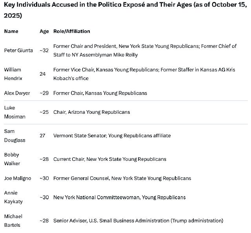Click "Chair, Arizona Young Republicans" text
Screen dimensions: 251x233
[91, 112]
